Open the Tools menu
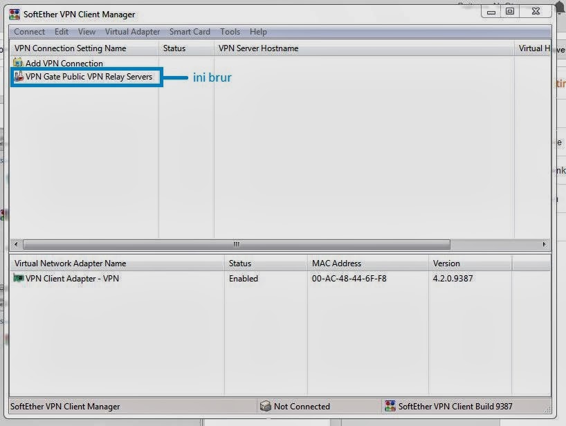566x426 pixels. click(x=230, y=32)
